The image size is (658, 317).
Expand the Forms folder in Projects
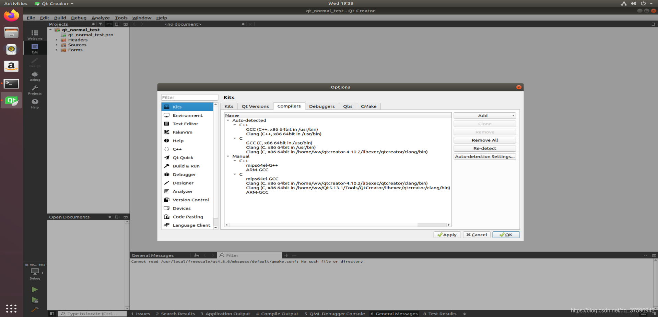click(x=57, y=50)
